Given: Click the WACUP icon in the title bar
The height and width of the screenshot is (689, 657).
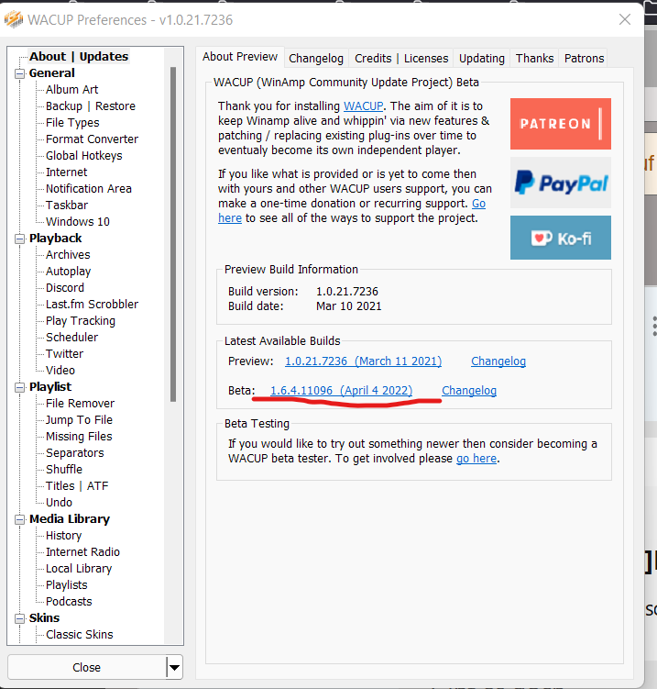Looking at the screenshot, I should coord(14,19).
